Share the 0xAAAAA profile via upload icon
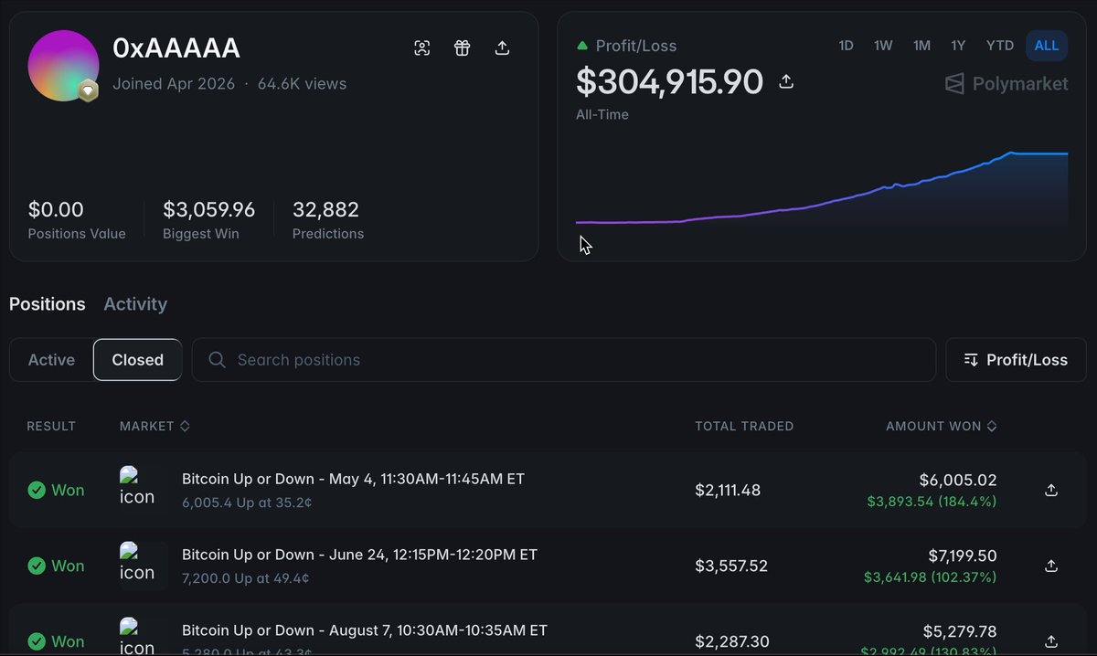 (x=502, y=48)
